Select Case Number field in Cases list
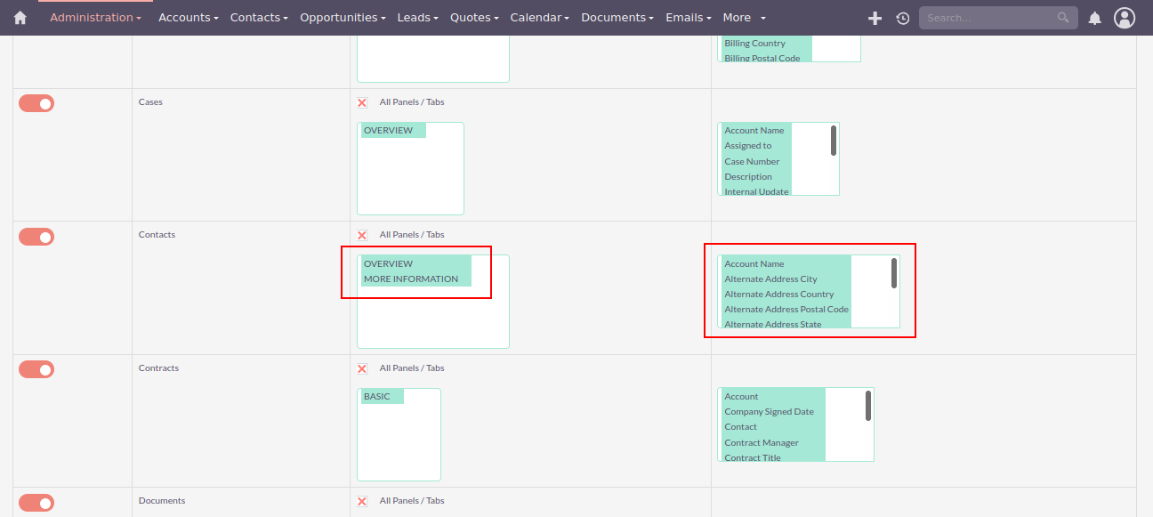This screenshot has height=517, width=1153. 756,162
